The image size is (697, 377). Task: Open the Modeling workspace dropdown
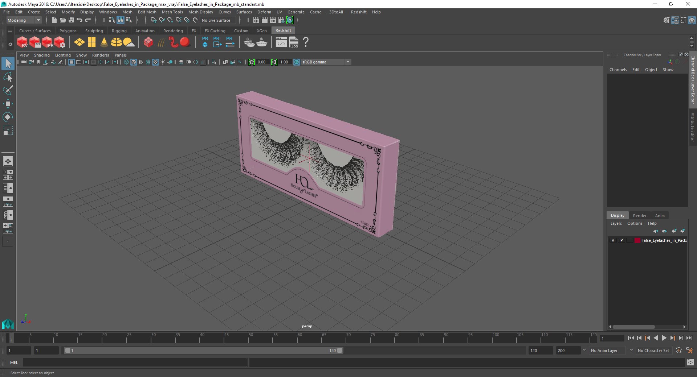tap(24, 20)
